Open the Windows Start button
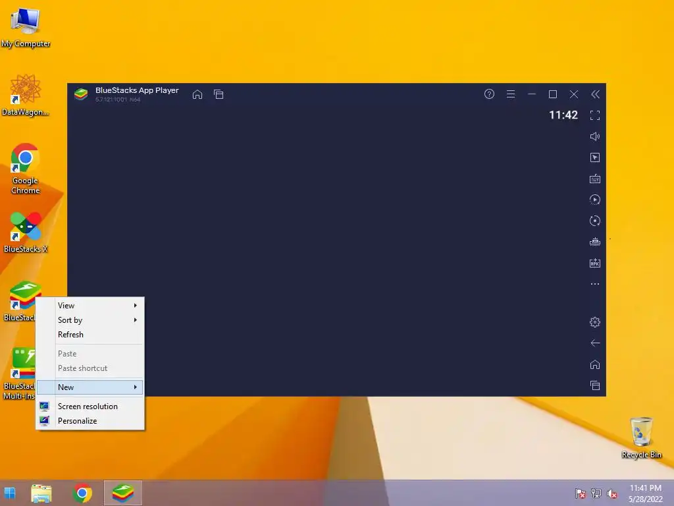 10,493
